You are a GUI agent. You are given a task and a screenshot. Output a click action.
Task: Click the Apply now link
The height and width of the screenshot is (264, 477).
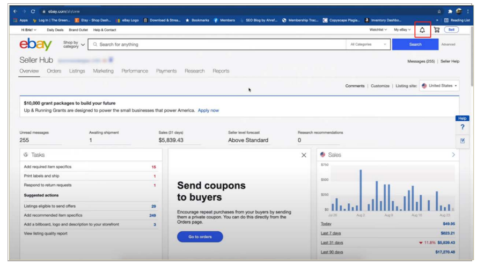208,111
